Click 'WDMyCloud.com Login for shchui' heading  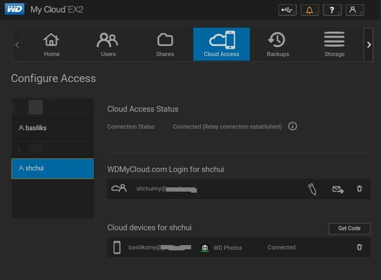click(166, 169)
